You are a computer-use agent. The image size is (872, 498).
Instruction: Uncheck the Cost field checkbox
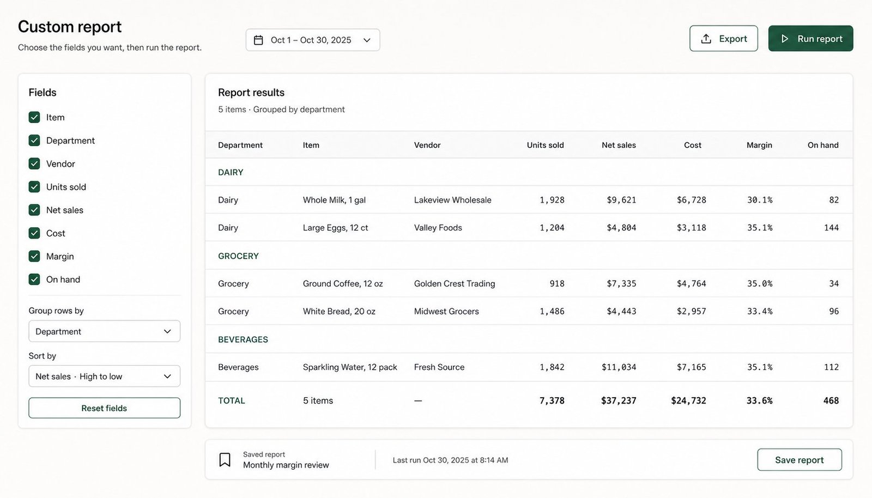pyautogui.click(x=34, y=233)
